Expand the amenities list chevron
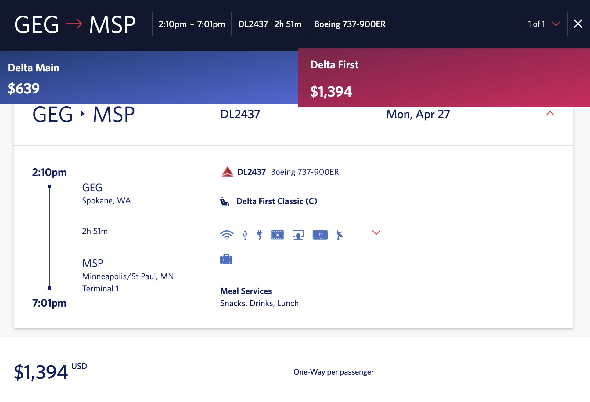 point(376,232)
